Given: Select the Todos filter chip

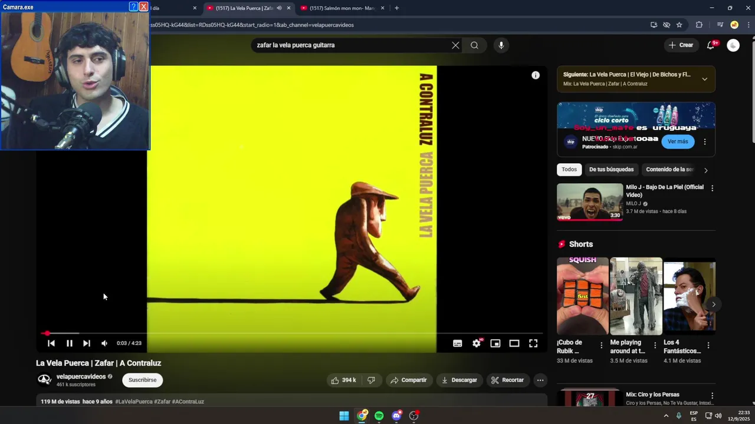Looking at the screenshot, I should [x=569, y=170].
